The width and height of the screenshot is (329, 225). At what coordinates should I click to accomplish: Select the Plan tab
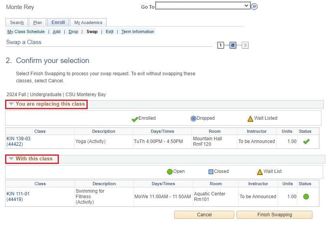tap(38, 23)
